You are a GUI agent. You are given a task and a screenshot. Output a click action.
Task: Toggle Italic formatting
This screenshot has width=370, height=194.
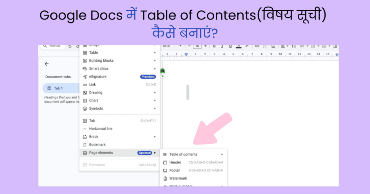222,47
